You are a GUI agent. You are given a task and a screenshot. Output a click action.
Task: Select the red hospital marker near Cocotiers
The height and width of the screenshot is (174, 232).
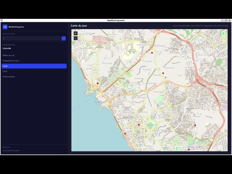point(152,53)
